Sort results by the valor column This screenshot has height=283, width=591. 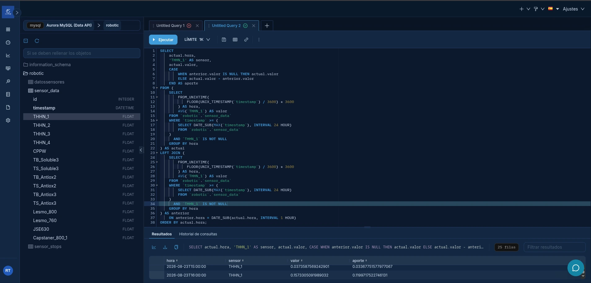[x=296, y=261]
